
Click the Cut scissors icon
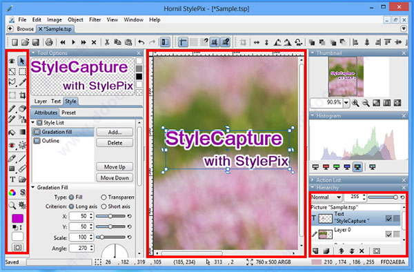pos(107,42)
